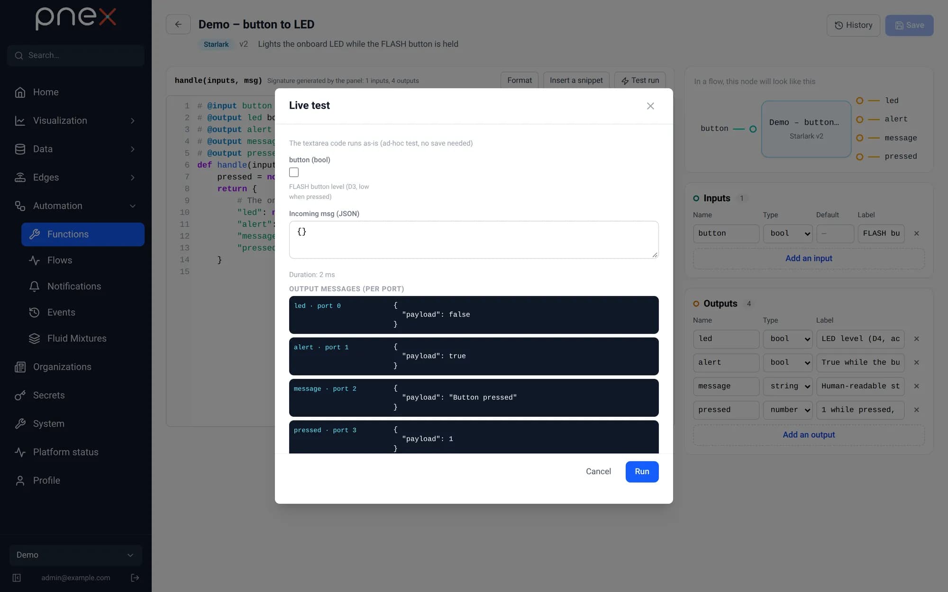Tick the button (bool) checkbox
Viewport: 948px width, 592px height.
294,172
